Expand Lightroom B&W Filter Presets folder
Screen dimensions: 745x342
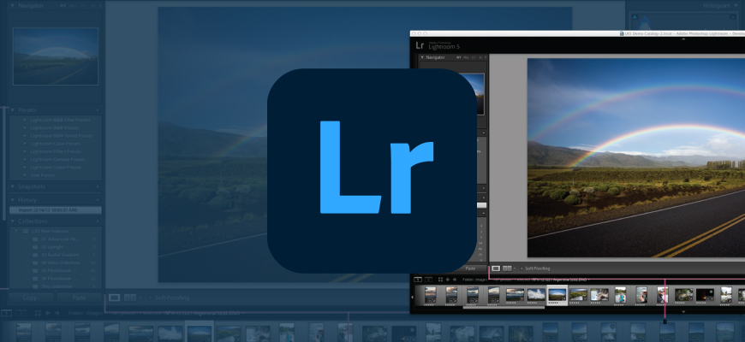pos(24,120)
